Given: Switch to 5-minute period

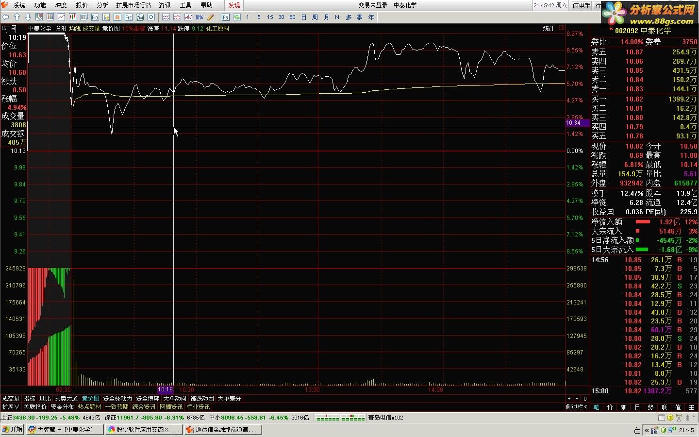Looking at the screenshot, I should [259, 17].
